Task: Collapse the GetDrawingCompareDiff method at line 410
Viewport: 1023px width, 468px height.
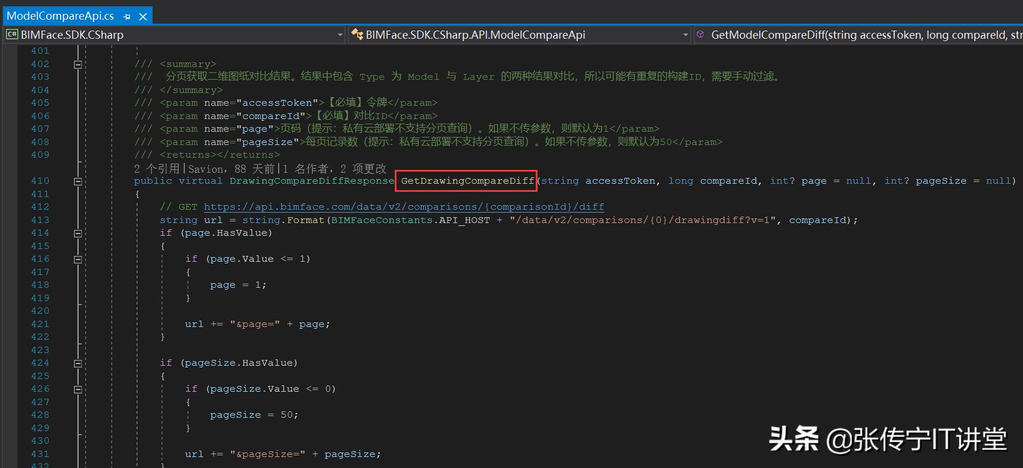Action: click(78, 181)
